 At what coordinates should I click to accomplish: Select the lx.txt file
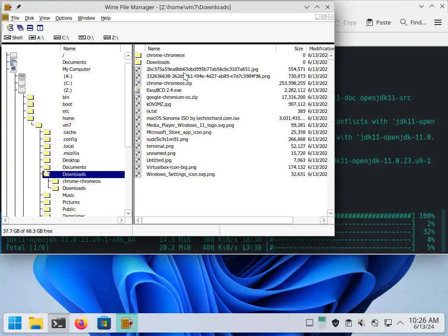pyautogui.click(x=152, y=111)
